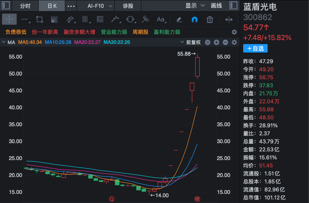
Task: Click the 周期股 tag
Action: [140, 32]
